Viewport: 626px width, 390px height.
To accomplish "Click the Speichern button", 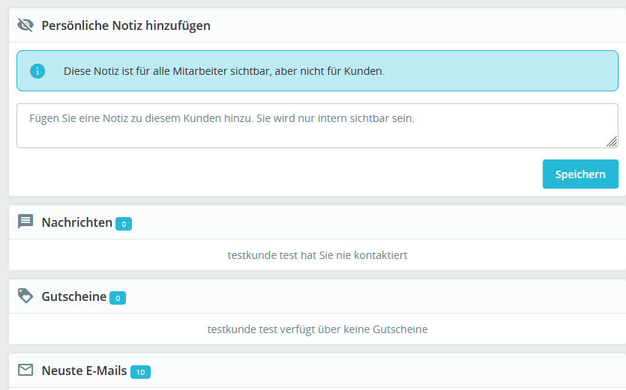I will pos(580,174).
